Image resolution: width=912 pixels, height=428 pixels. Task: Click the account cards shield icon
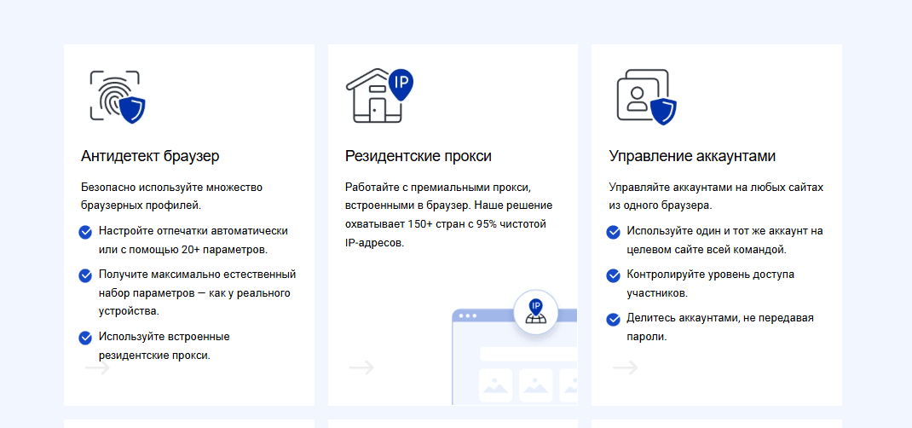coord(647,97)
